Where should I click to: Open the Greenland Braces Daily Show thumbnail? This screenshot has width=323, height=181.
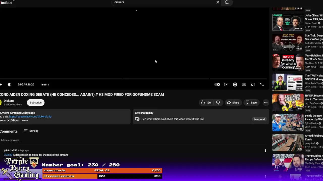(288, 163)
